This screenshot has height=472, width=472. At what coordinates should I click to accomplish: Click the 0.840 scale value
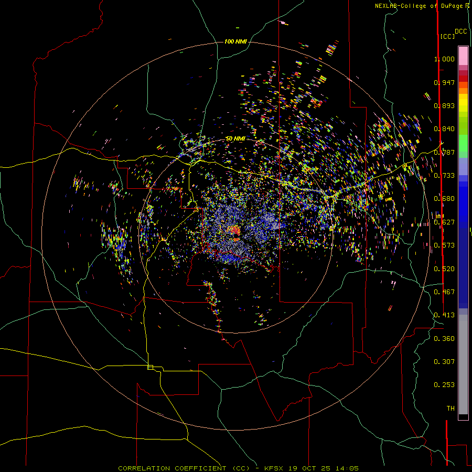coord(444,129)
